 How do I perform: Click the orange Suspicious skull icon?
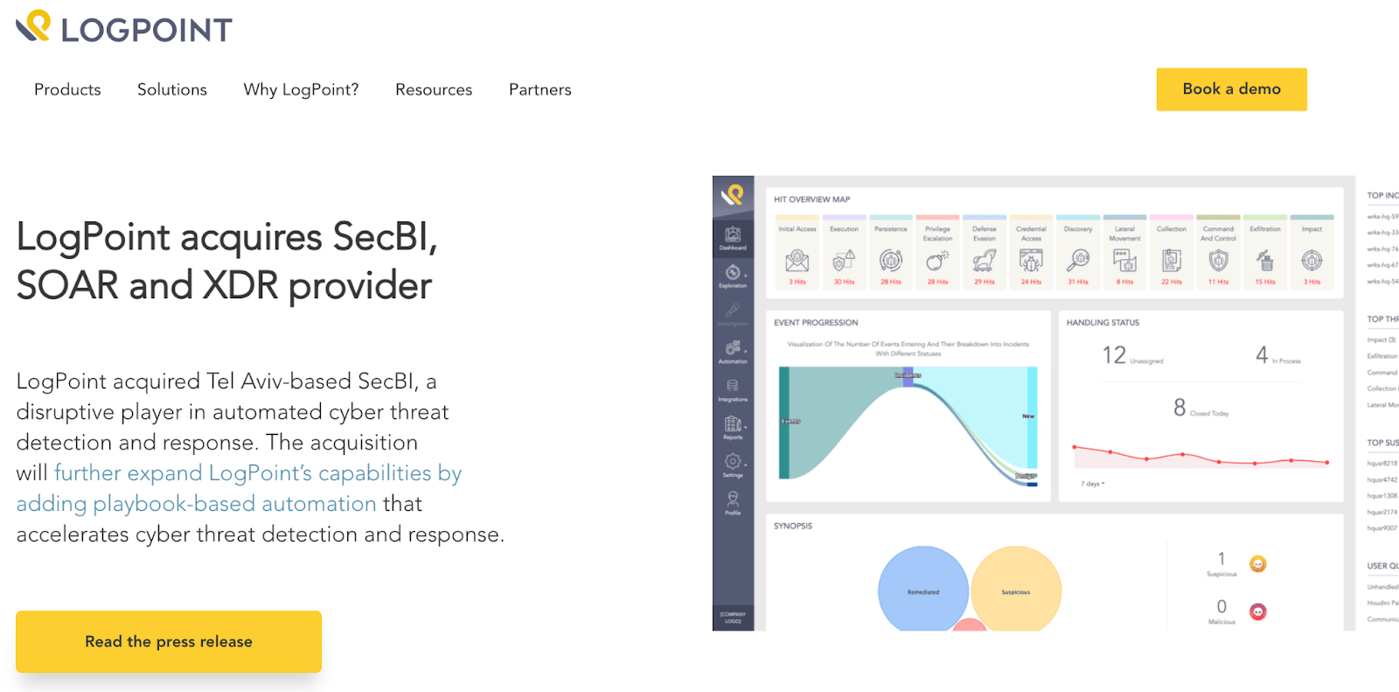coord(1258,564)
